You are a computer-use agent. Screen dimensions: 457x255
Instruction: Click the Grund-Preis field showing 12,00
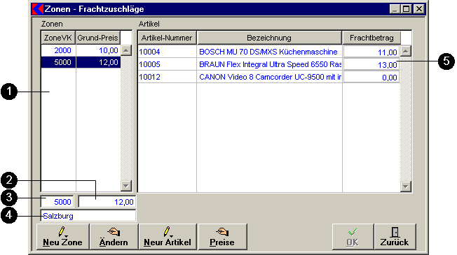coord(107,202)
